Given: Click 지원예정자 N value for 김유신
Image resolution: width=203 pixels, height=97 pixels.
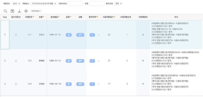Looking at the screenshot, I should 143,35.
